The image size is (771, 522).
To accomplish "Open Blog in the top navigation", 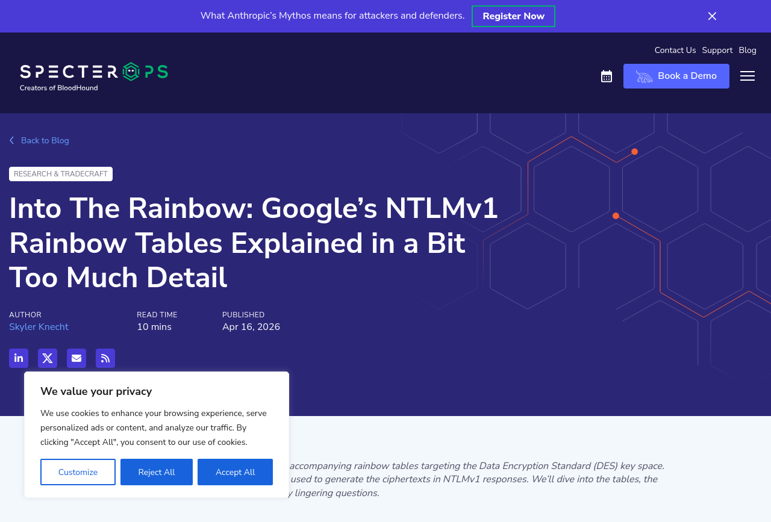I will coord(748,51).
